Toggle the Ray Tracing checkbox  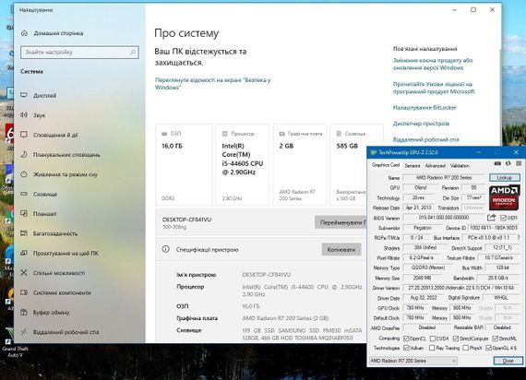[x=432, y=348]
